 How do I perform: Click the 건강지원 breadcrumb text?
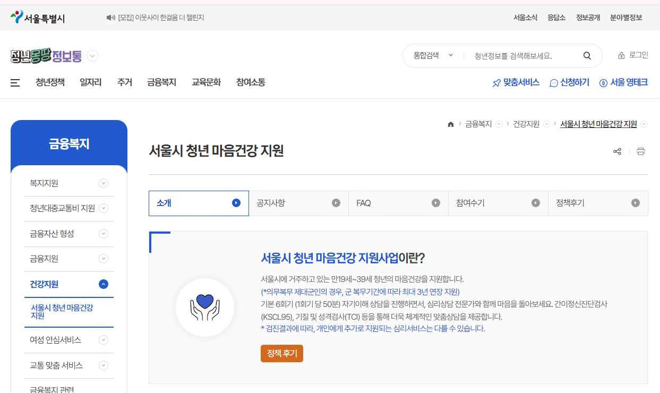click(526, 124)
